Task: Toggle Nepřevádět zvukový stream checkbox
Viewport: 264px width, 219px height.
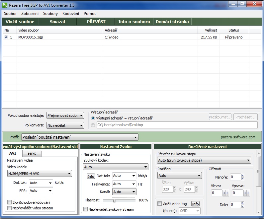Action: click(86, 209)
